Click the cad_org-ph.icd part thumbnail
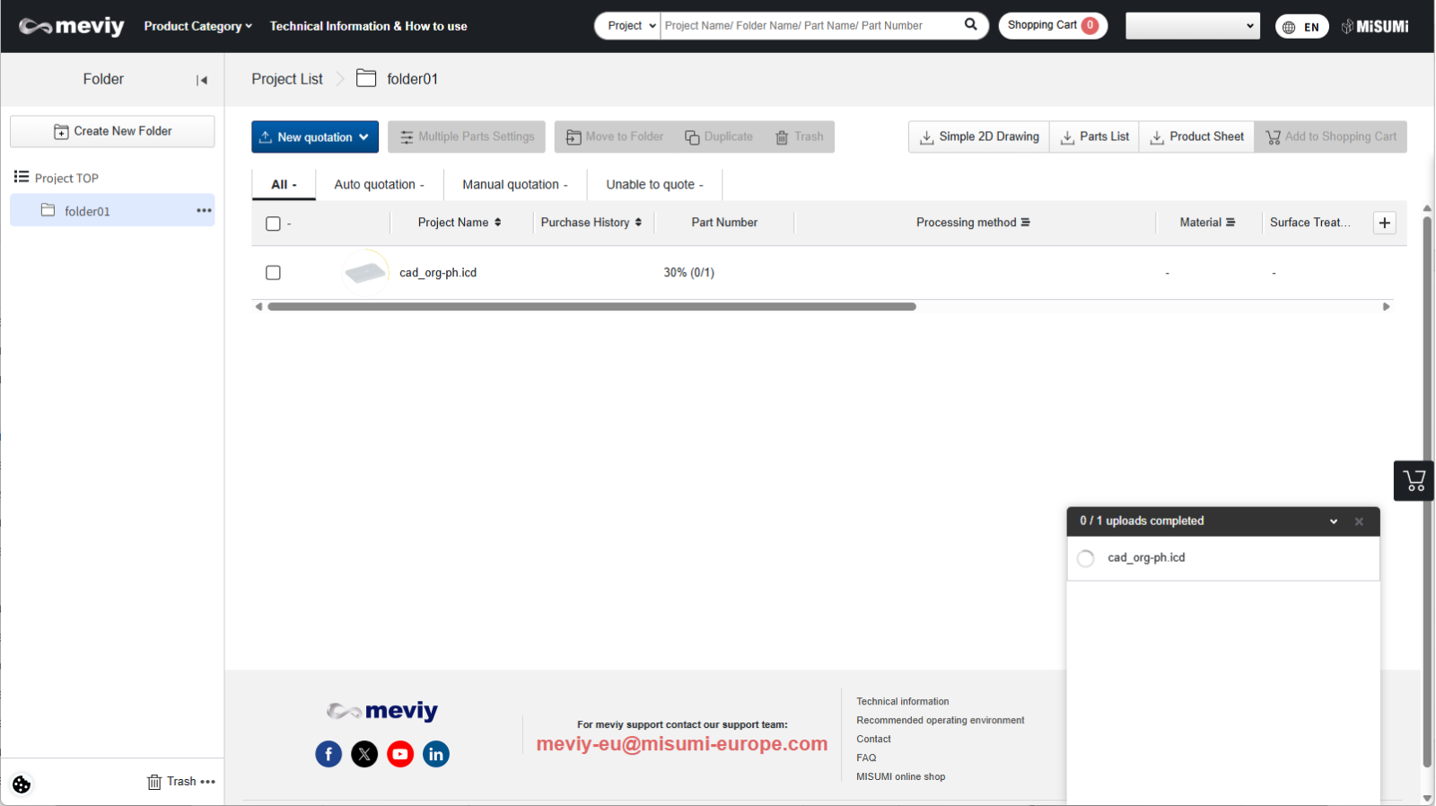The width and height of the screenshot is (1436, 806). pyautogui.click(x=365, y=272)
